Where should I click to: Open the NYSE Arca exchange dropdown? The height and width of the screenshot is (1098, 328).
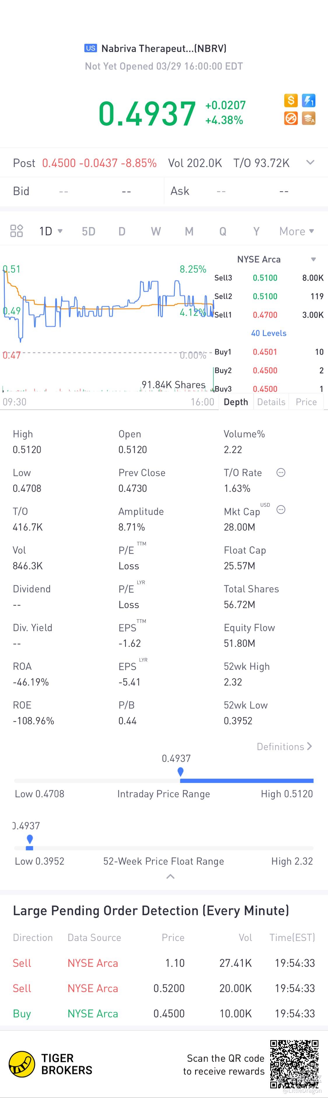276,259
